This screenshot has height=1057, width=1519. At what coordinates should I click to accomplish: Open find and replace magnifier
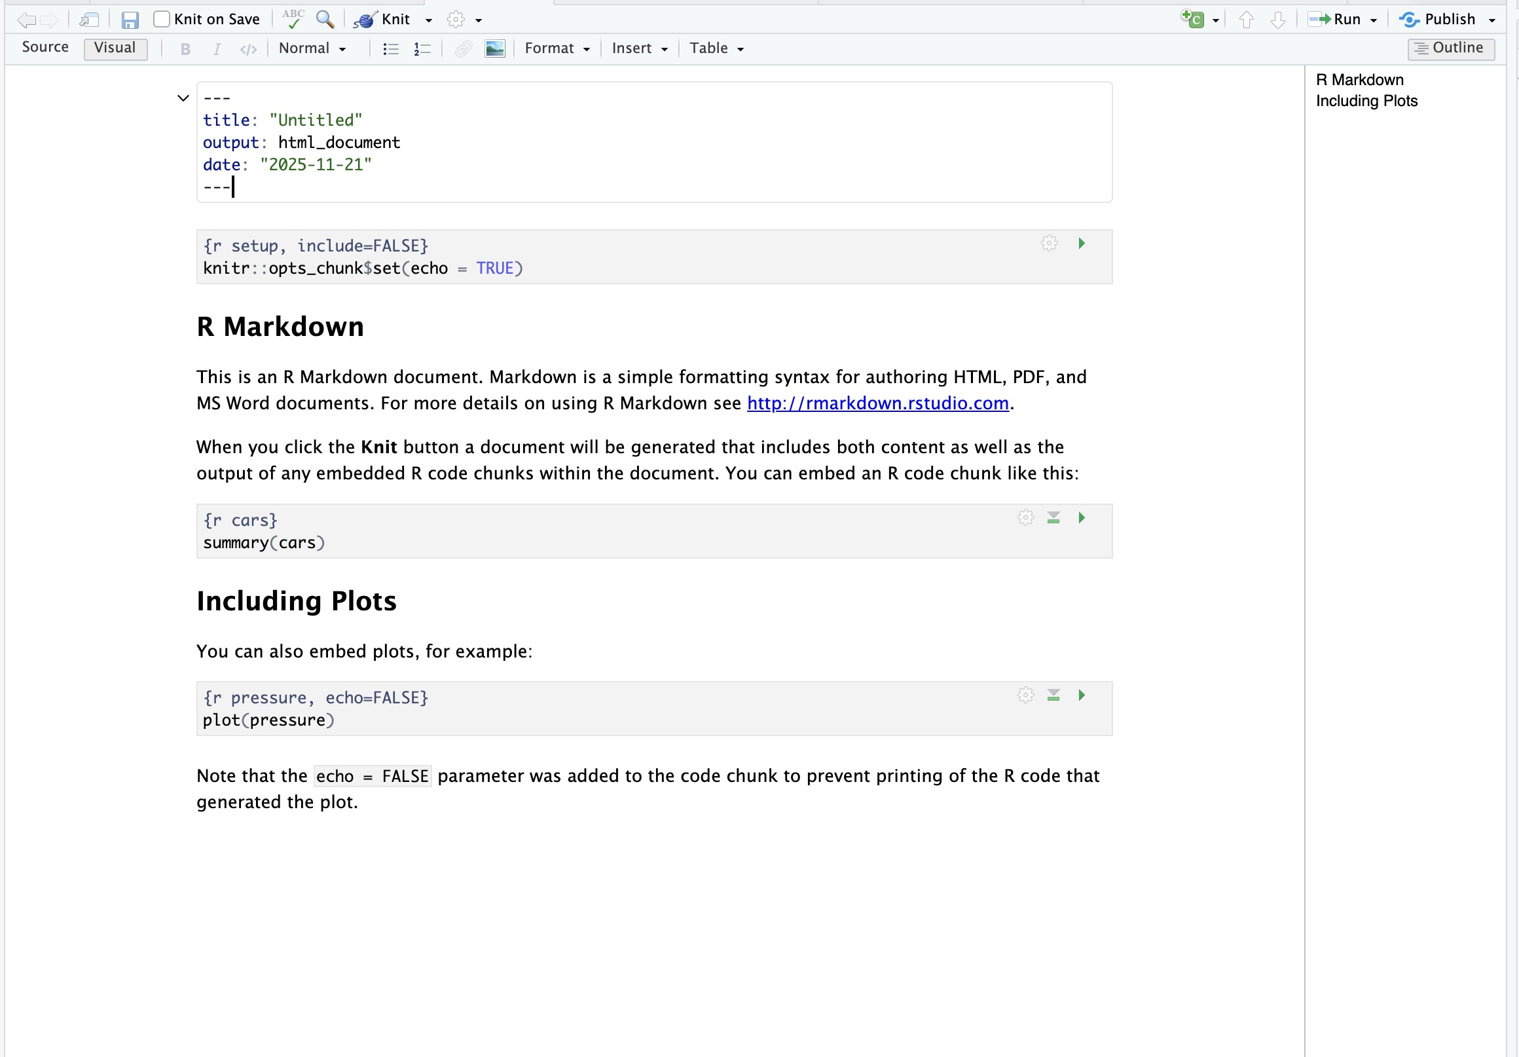point(324,19)
